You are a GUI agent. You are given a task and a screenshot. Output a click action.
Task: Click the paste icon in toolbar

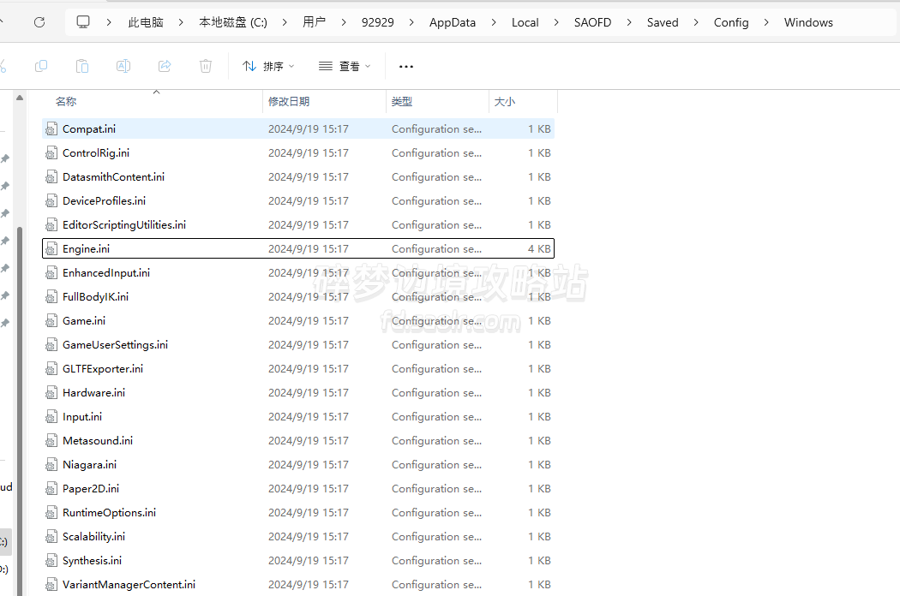click(82, 66)
